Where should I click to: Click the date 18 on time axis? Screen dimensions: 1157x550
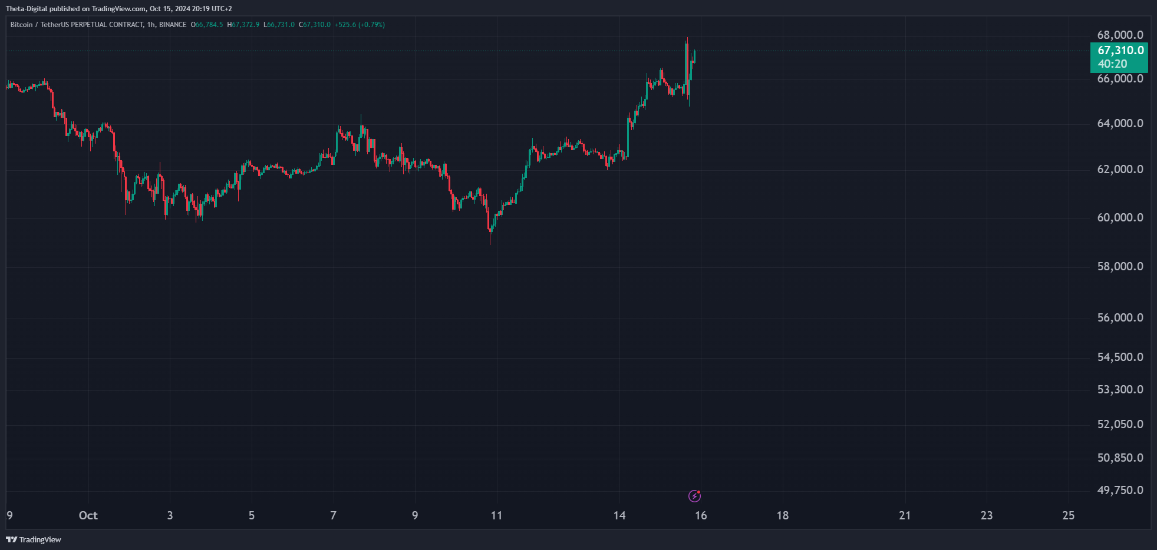coord(783,515)
